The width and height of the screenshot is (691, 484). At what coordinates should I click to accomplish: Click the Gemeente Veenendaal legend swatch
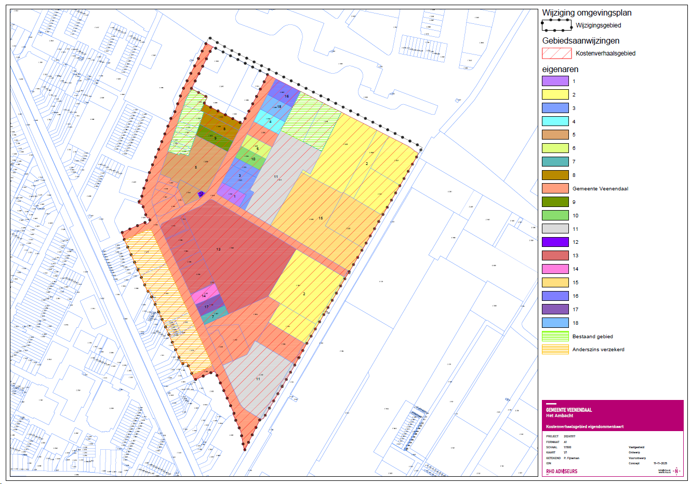point(555,188)
